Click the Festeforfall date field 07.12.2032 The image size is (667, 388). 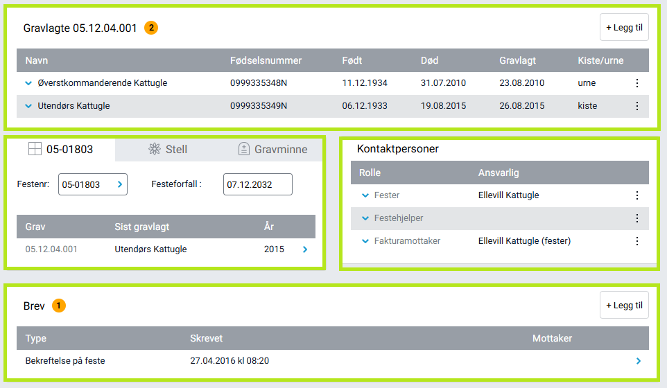coord(258,184)
